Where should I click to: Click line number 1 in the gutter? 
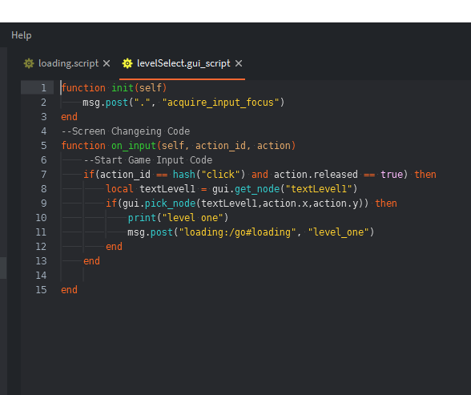point(44,87)
